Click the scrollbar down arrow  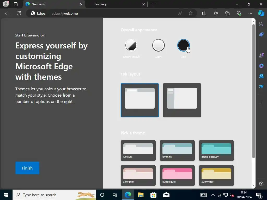[253, 185]
